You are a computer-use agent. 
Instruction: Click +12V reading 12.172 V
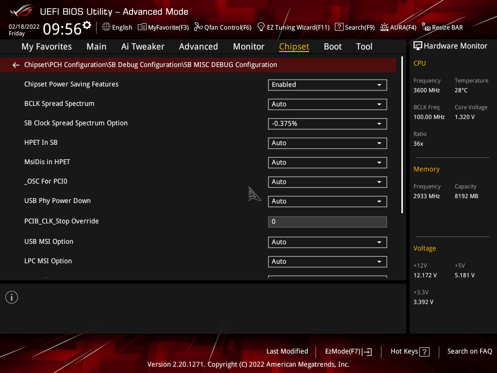click(425, 275)
